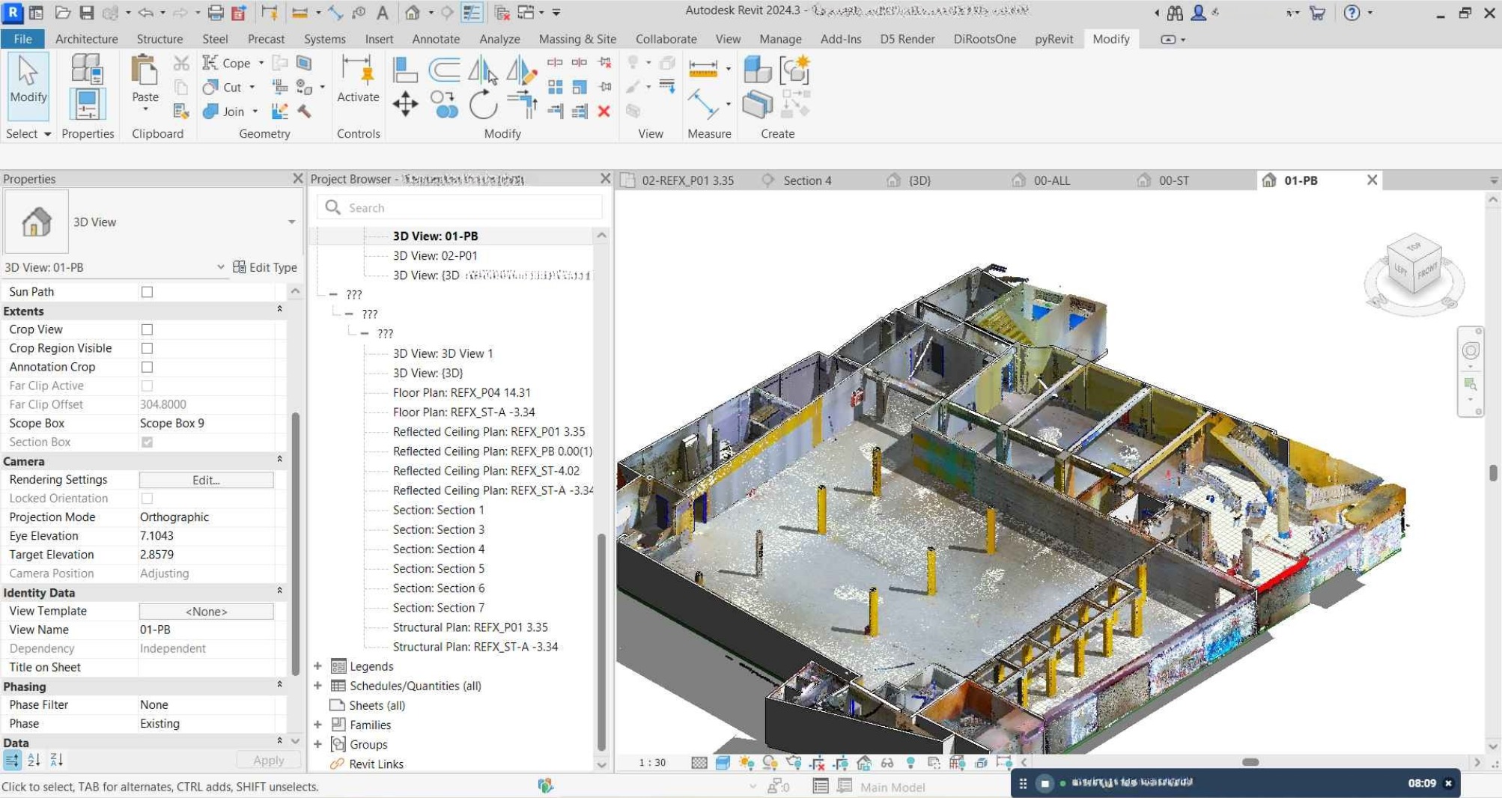The height and width of the screenshot is (798, 1502).
Task: Click the Edit Type button
Action: point(265,267)
